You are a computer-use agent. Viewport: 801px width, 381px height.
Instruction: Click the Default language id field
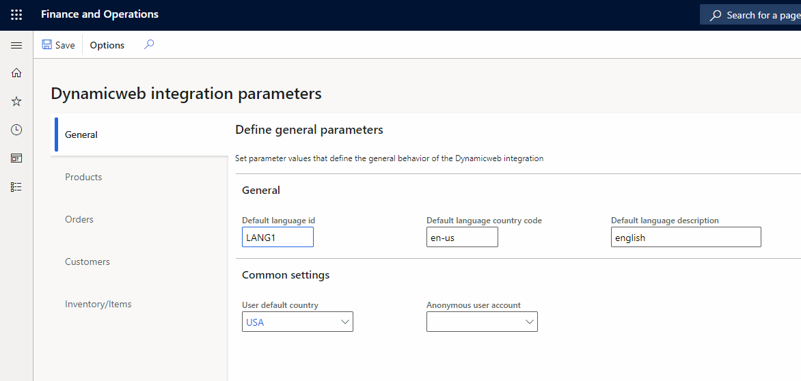(x=277, y=238)
